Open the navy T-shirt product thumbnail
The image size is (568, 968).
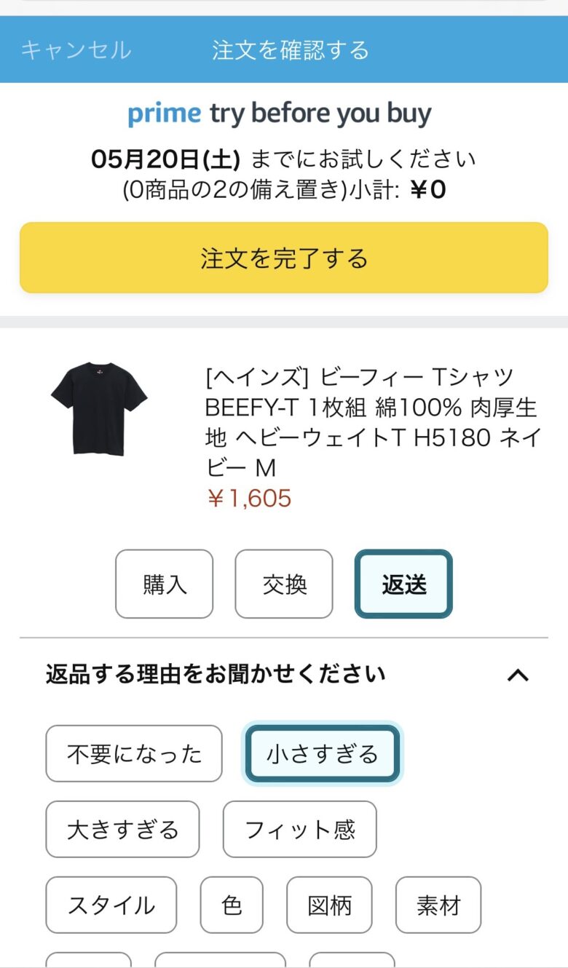[x=99, y=408]
